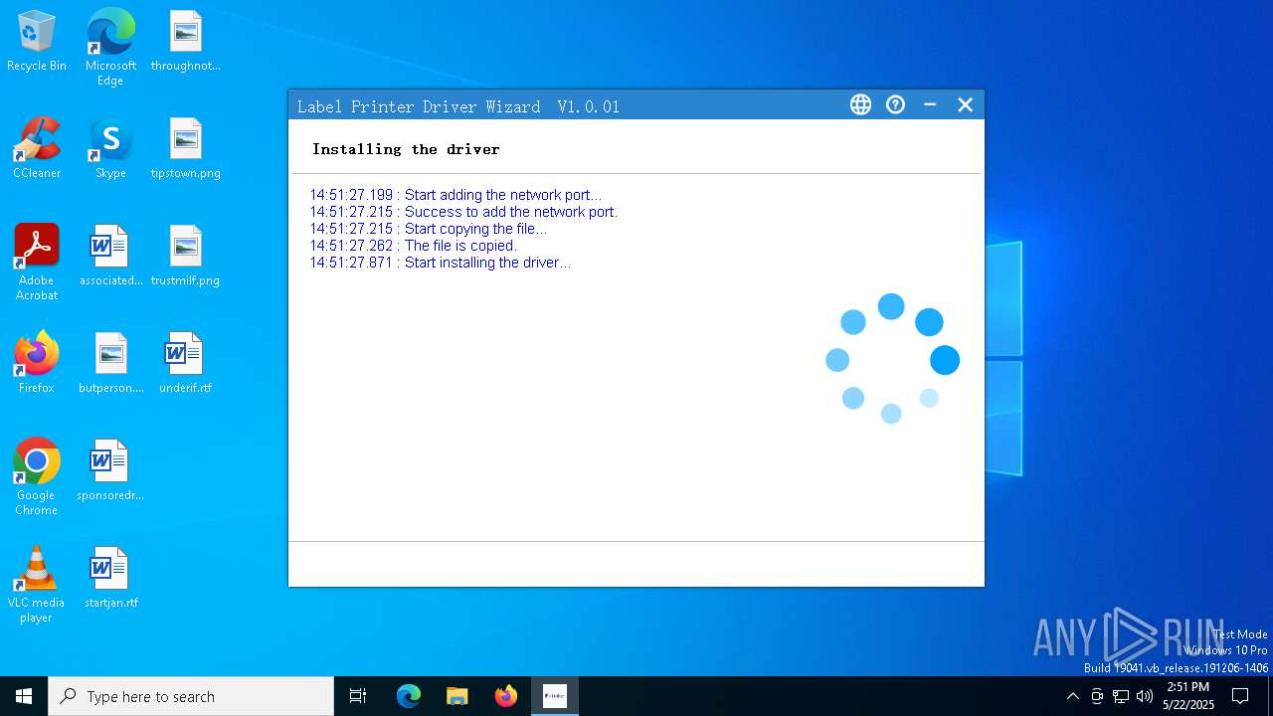Click log line 'Start adding the network port...'
Screen dimensions: 1273x716
[455, 195]
